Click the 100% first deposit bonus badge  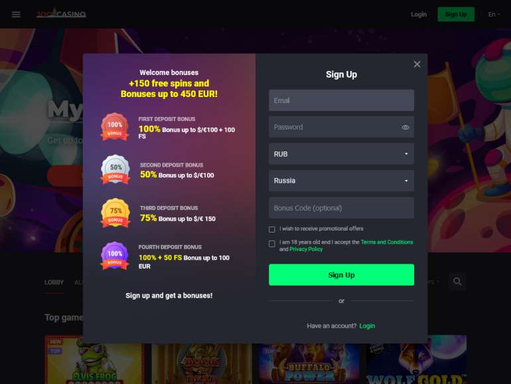pos(115,127)
